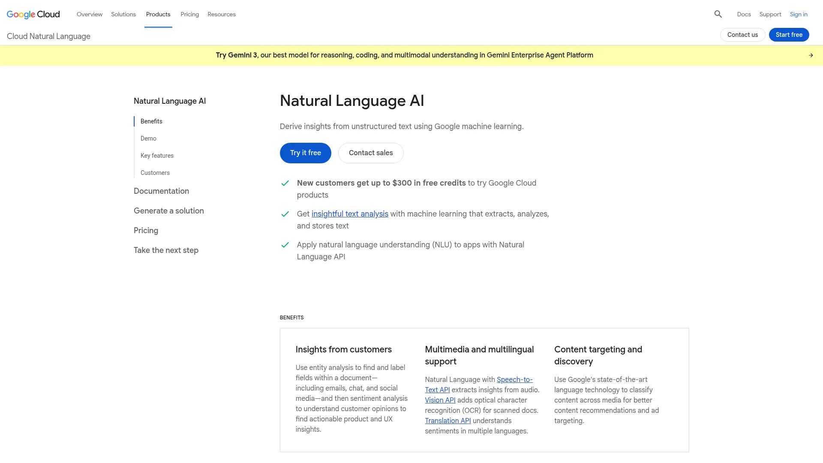Jump to Key features in the sidebar
The image size is (823, 463).
[157, 156]
